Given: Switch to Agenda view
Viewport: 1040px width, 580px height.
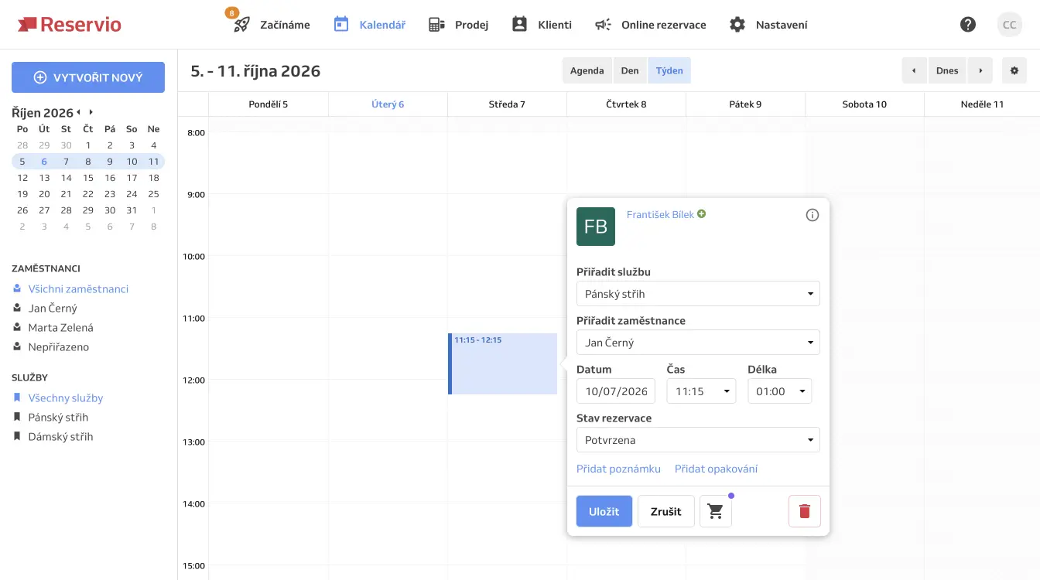Looking at the screenshot, I should tap(587, 70).
